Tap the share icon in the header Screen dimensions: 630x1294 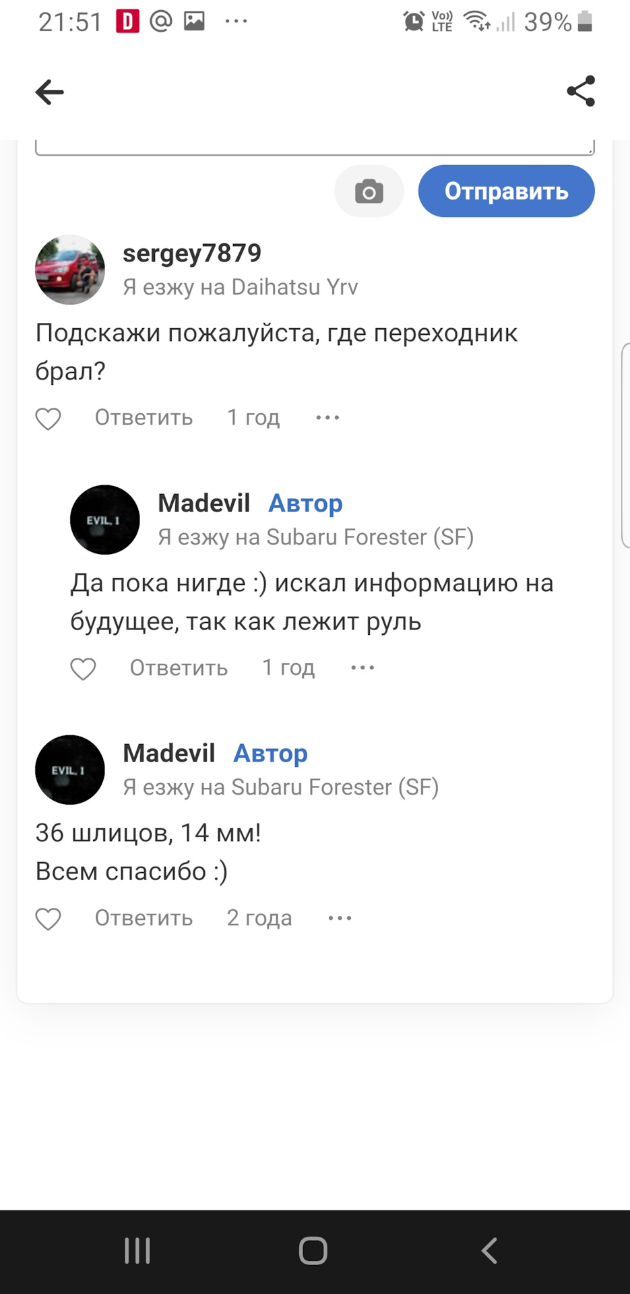coord(581,91)
